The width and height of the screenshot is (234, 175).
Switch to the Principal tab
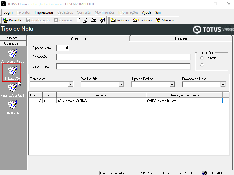pyautogui.click(x=181, y=38)
